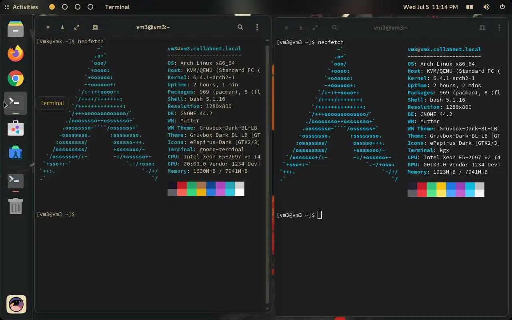This screenshot has height=320, width=512.
Task: Open the right terminal's three-dot menu
Action: 499,28
